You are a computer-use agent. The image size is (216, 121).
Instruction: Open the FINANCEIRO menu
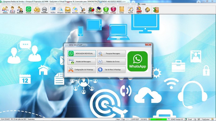pyautogui.click(x=76, y=4)
